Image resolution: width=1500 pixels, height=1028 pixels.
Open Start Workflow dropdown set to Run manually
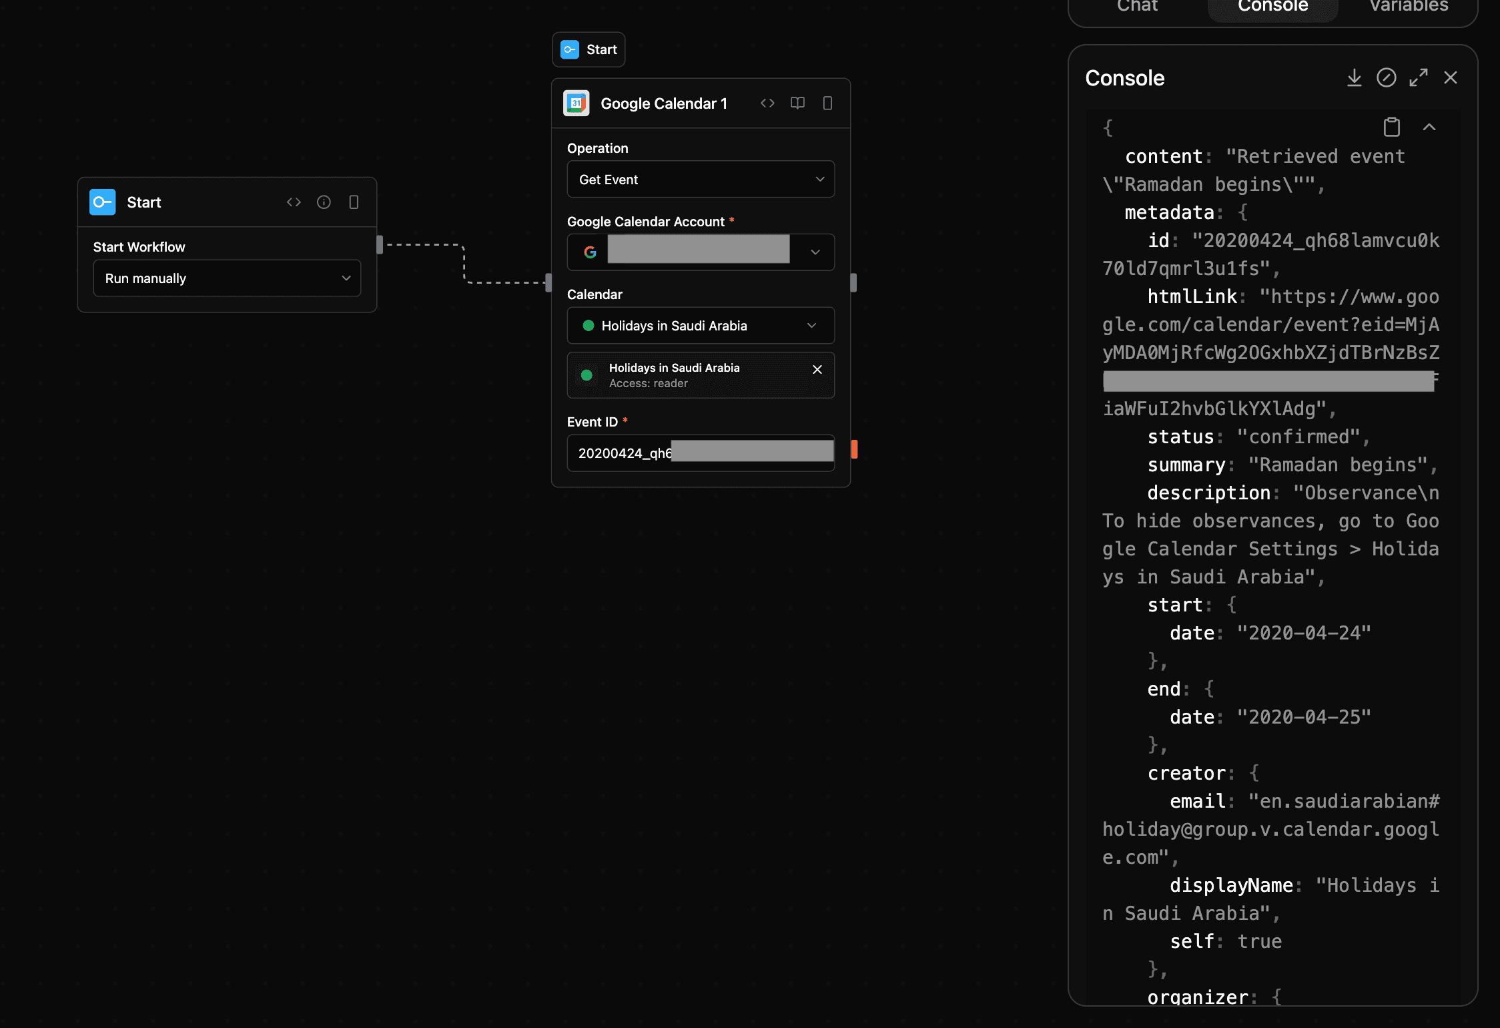(x=227, y=278)
